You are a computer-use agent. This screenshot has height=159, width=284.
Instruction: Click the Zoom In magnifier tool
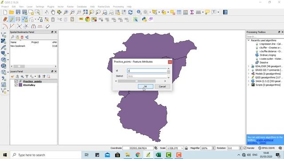(x=66, y=12)
